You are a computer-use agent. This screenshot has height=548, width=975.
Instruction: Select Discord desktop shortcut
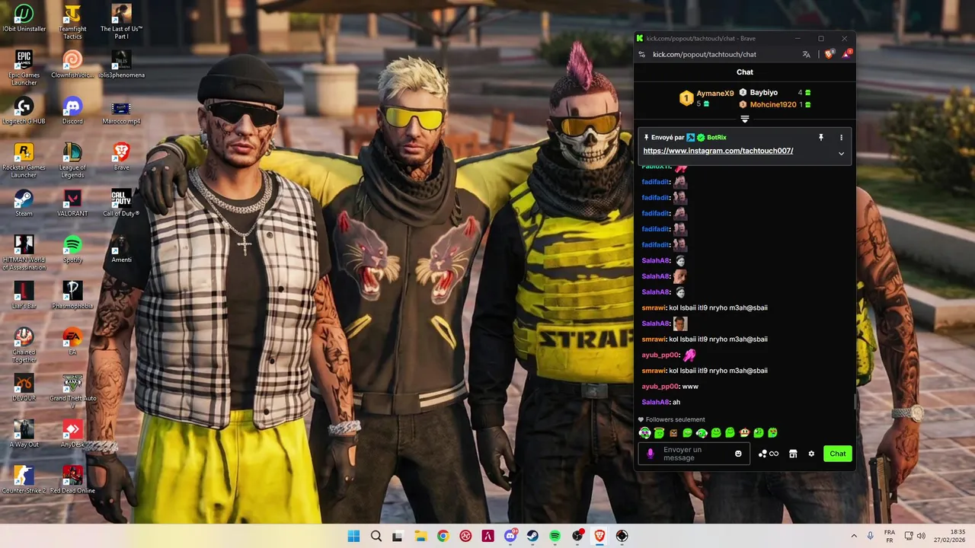click(x=72, y=110)
